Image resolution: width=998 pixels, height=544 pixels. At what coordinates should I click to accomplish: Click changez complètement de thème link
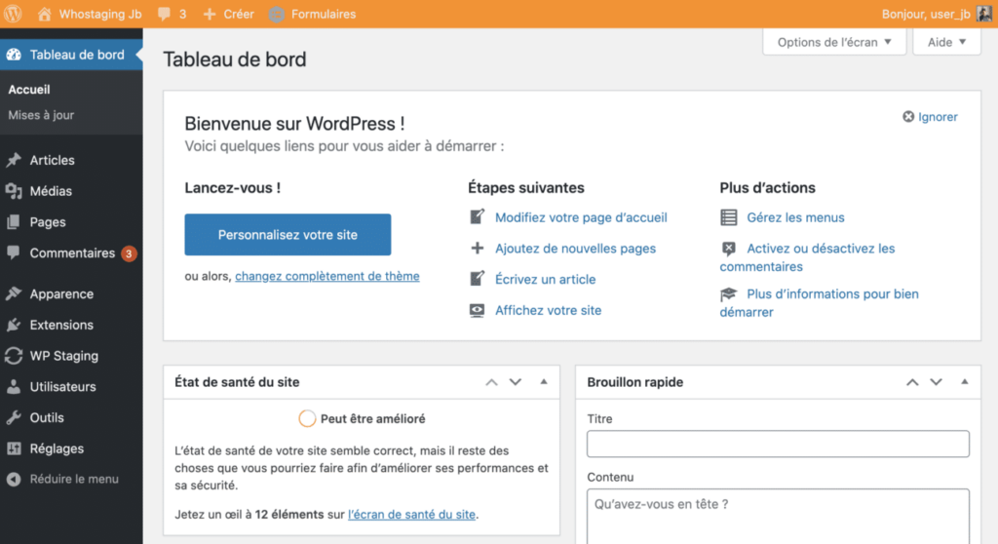pos(327,276)
